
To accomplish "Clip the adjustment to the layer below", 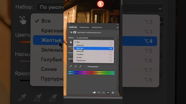I will [x=94, y=92].
